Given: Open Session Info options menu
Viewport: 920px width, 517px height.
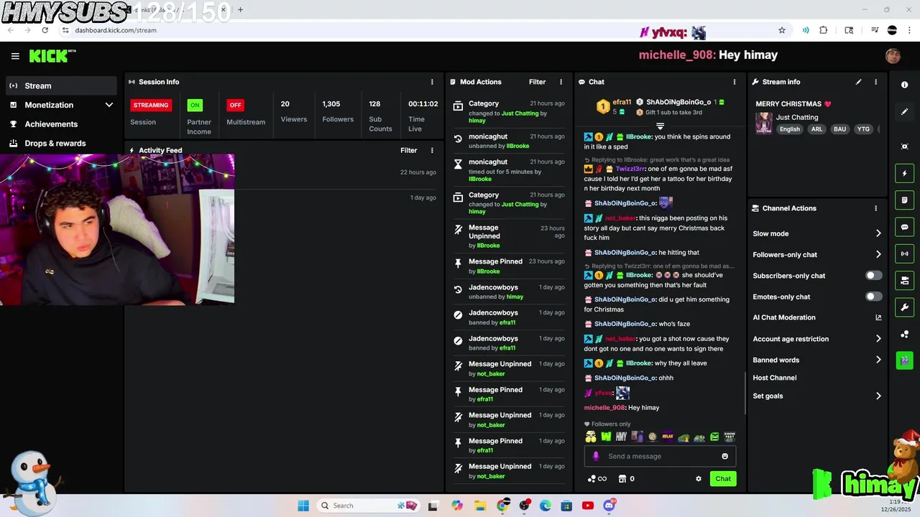Looking at the screenshot, I should point(432,82).
